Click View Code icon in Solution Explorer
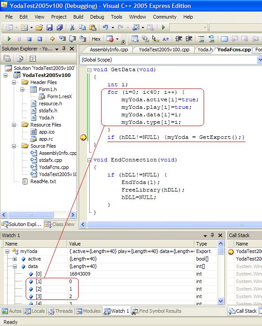Screen dimensions: 262x326 point(33,59)
